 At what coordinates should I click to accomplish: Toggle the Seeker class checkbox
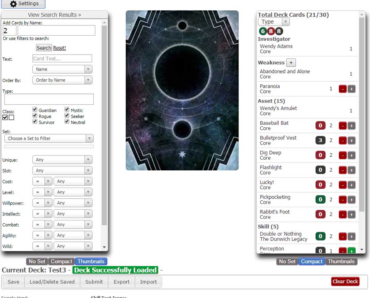click(67, 115)
